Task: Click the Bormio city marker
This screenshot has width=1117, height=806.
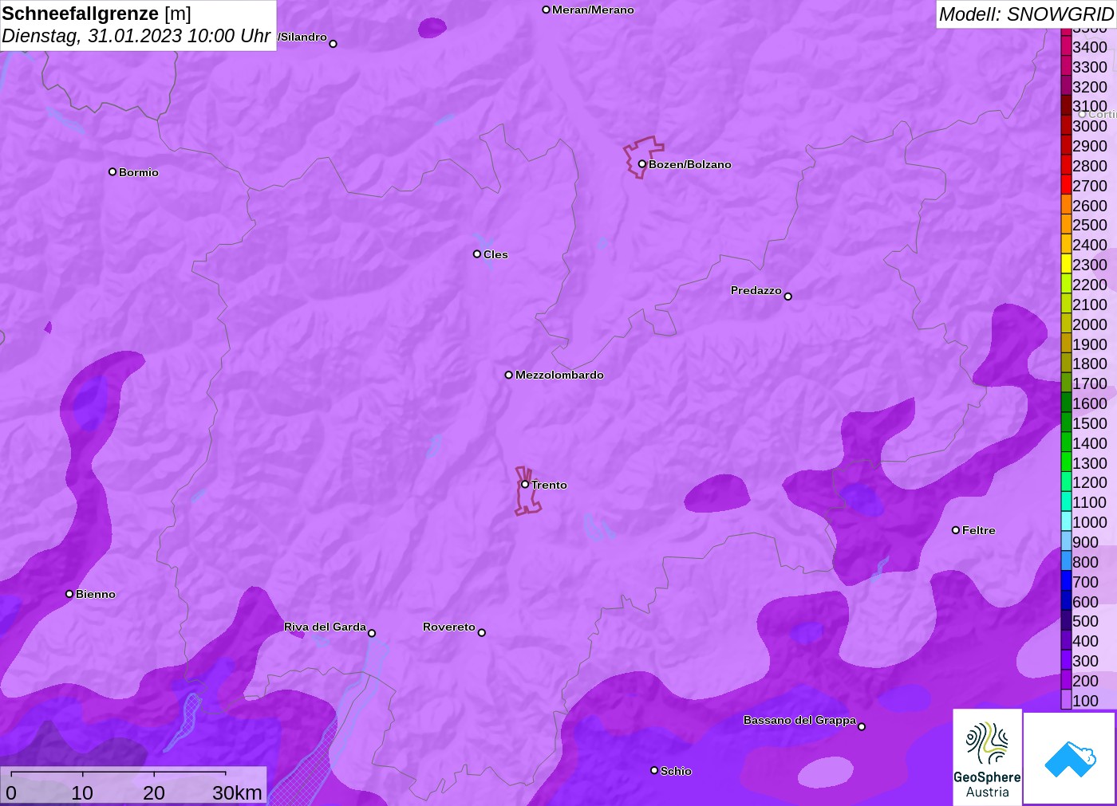Action: click(112, 172)
